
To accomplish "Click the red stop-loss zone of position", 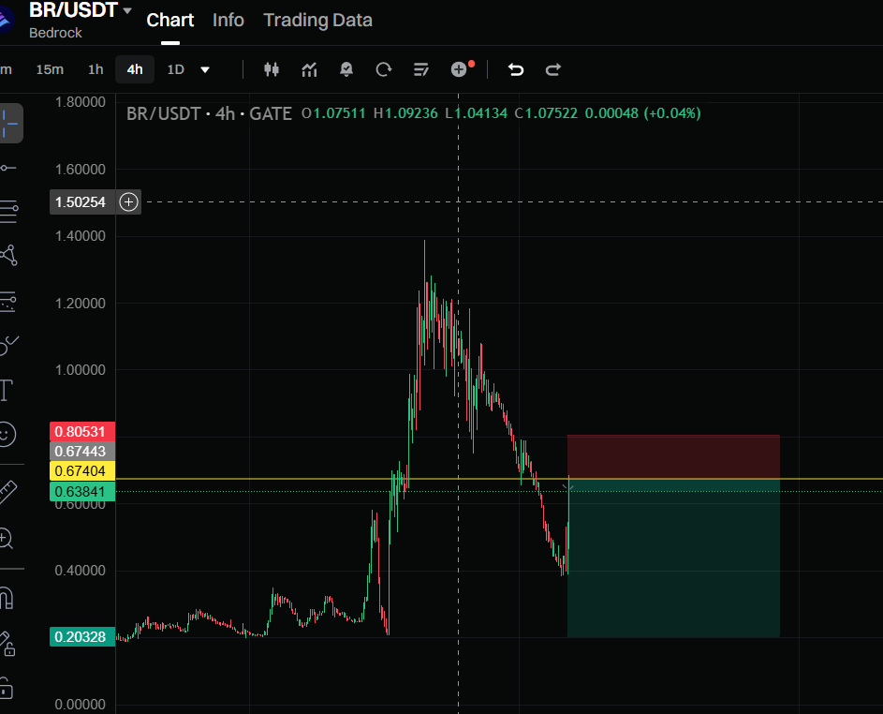I will 673,456.
